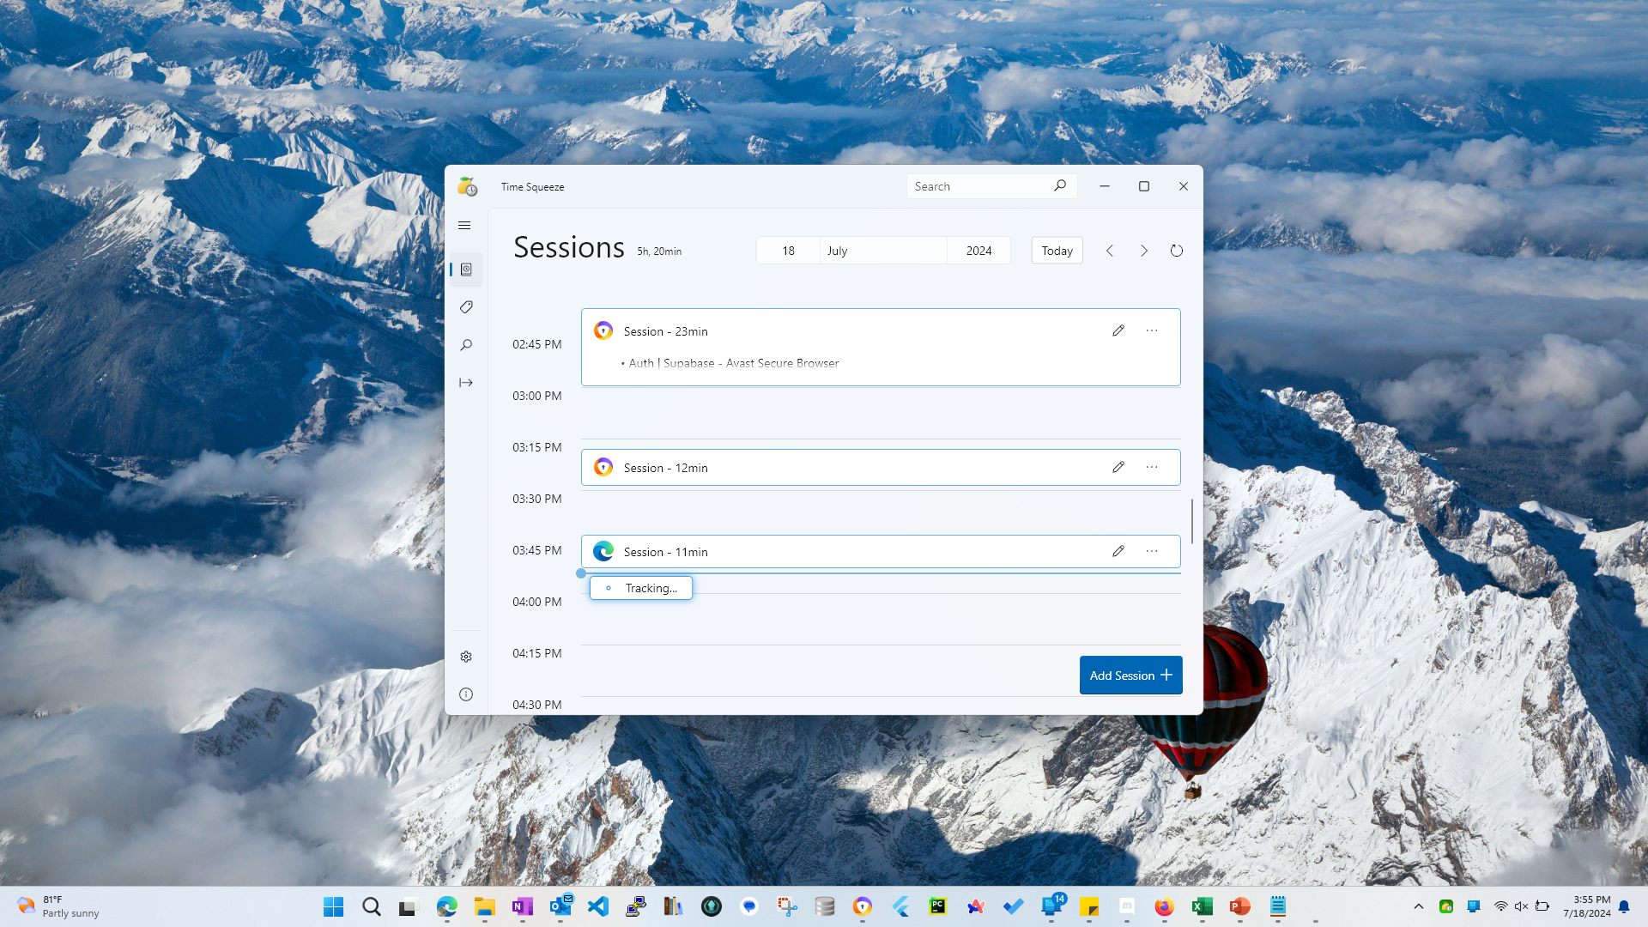Open more options for 23min session
The image size is (1648, 927).
click(1152, 330)
